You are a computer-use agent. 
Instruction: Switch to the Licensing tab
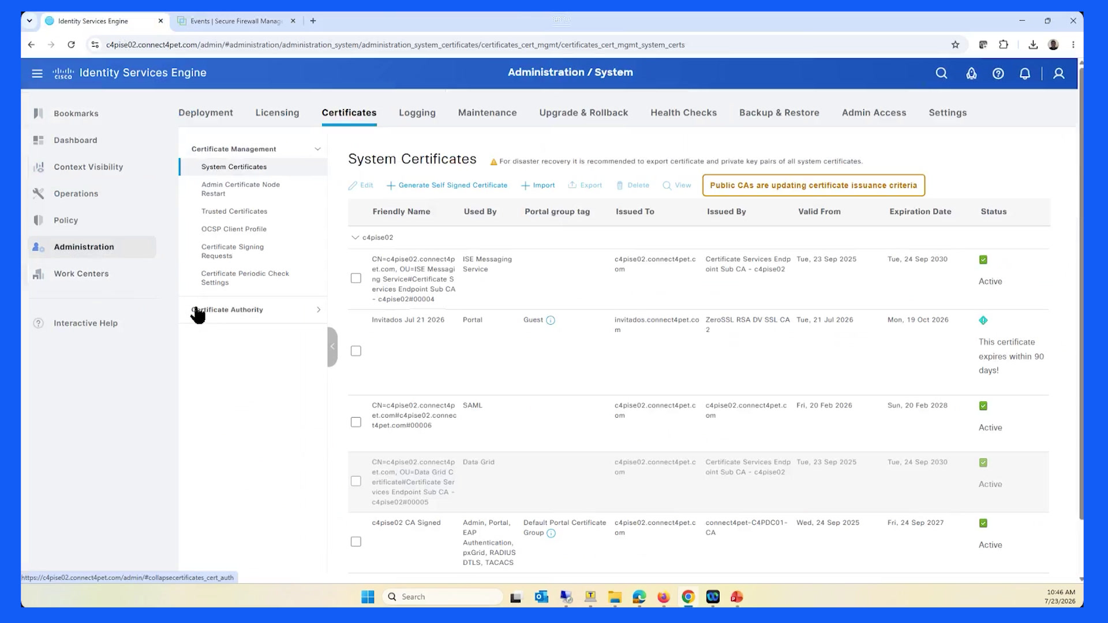277,112
